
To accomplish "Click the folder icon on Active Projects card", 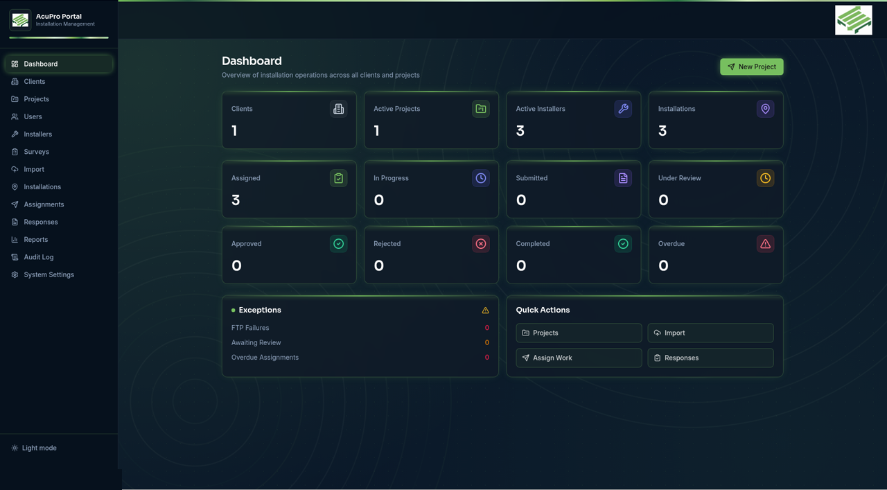I will pos(481,109).
